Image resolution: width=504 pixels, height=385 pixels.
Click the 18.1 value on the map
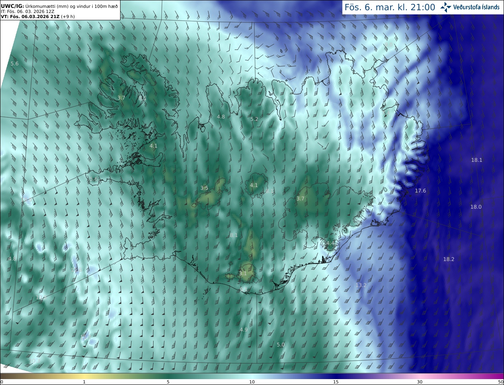click(476, 160)
